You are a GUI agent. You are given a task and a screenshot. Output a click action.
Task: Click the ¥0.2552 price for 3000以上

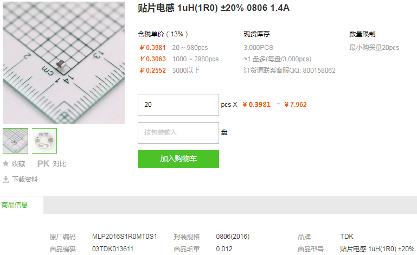[152, 71]
